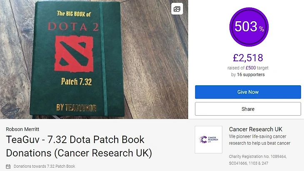
Task: Click the TeaGuv 7.32 Dota Patch Book title
Action: tap(79, 146)
